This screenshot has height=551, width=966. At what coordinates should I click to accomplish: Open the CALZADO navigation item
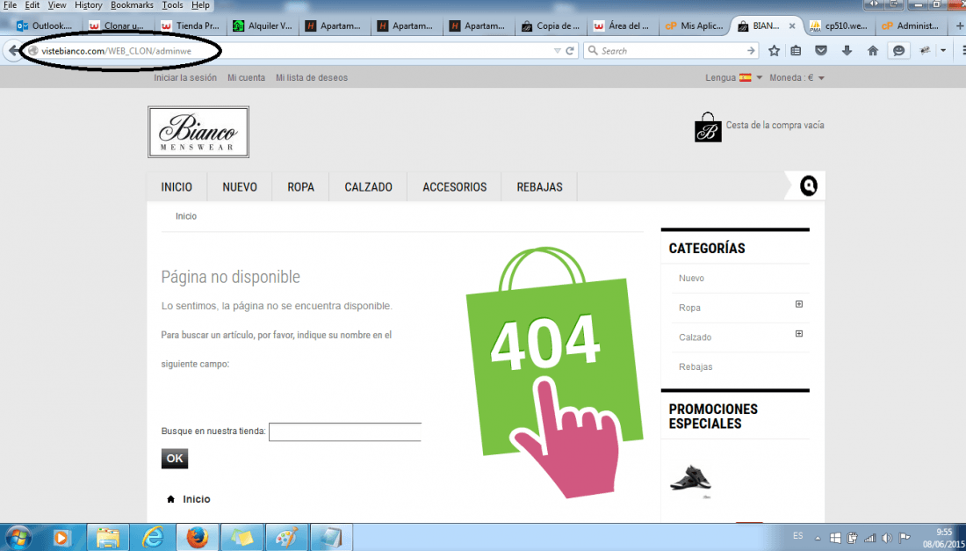369,187
